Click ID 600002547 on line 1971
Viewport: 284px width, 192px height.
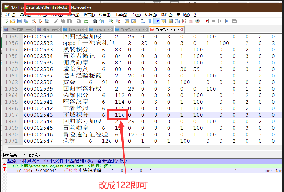38,141
